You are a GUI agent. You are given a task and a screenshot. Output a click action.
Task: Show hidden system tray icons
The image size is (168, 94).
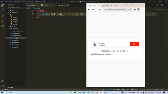click(138, 92)
